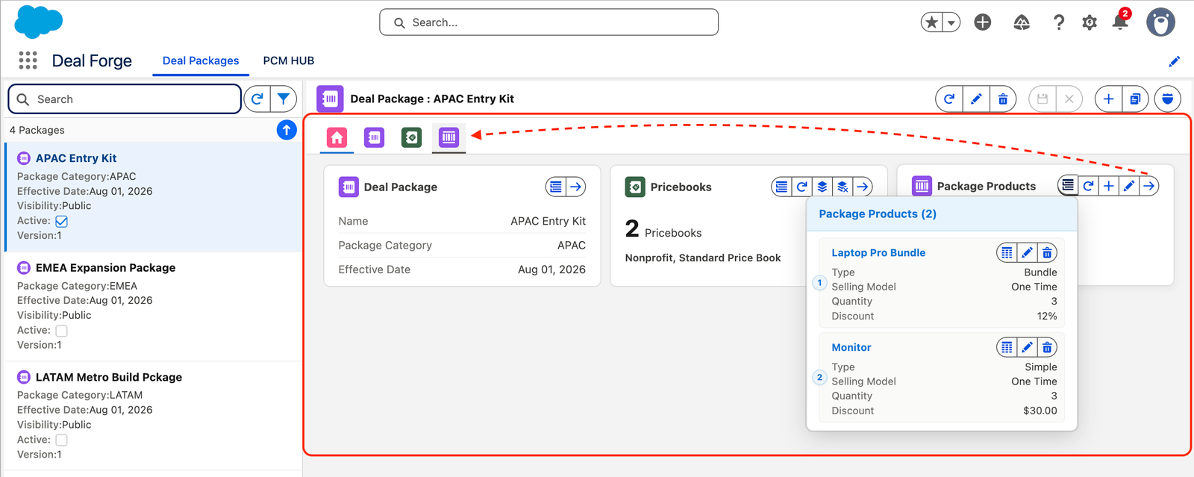Click the layers icon on Pricebooks card
1194x477 pixels.
pyautogui.click(x=822, y=187)
